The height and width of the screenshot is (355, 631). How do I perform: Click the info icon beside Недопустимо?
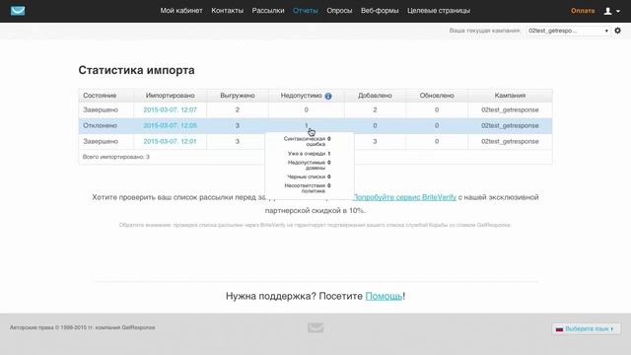pyautogui.click(x=328, y=96)
